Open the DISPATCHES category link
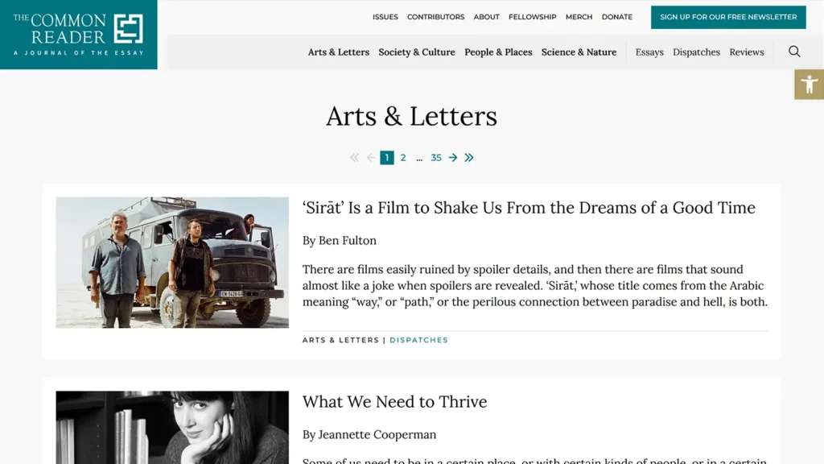 (x=418, y=340)
